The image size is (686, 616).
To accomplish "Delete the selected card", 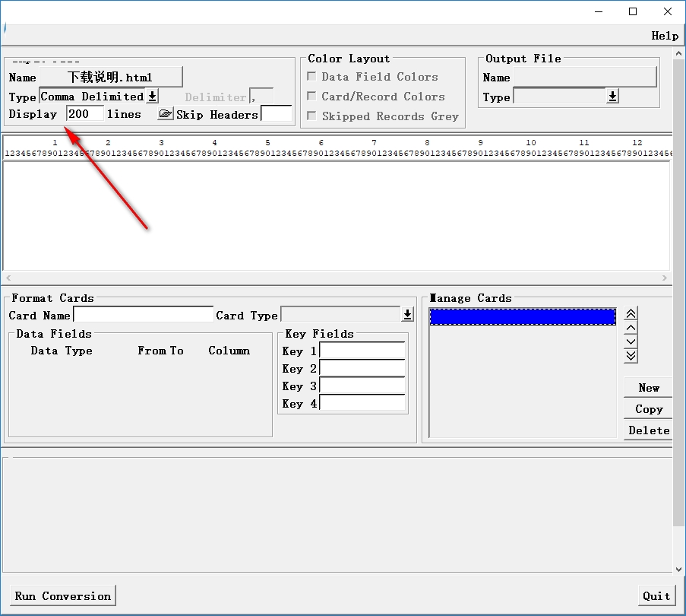I will click(648, 430).
